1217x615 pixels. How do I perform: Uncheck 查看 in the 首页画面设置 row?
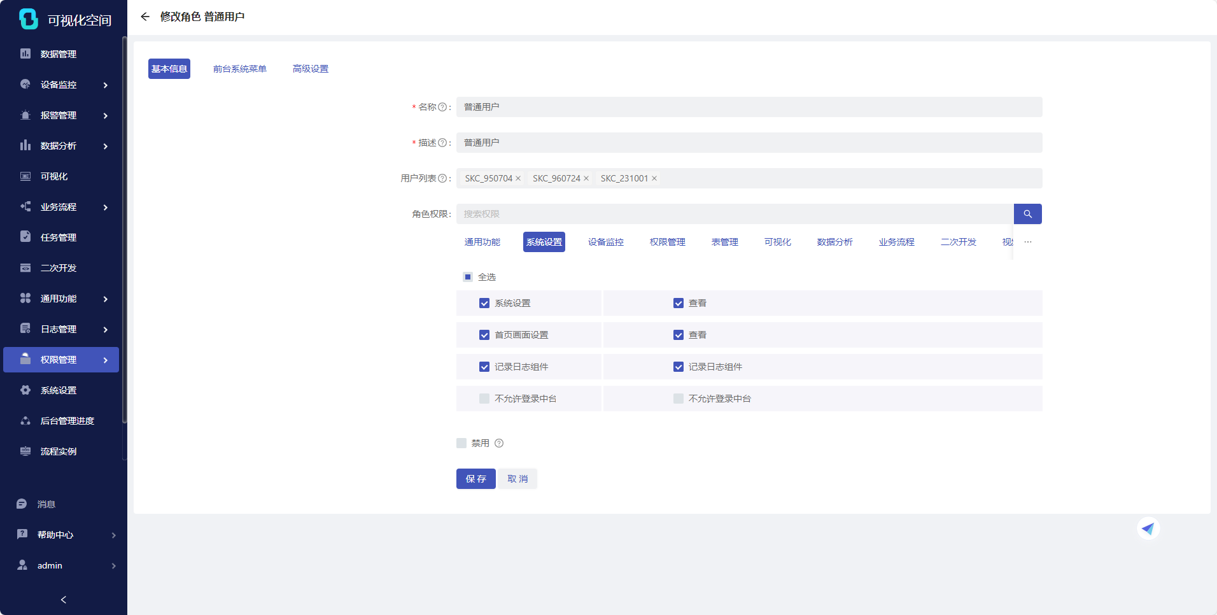(x=679, y=335)
